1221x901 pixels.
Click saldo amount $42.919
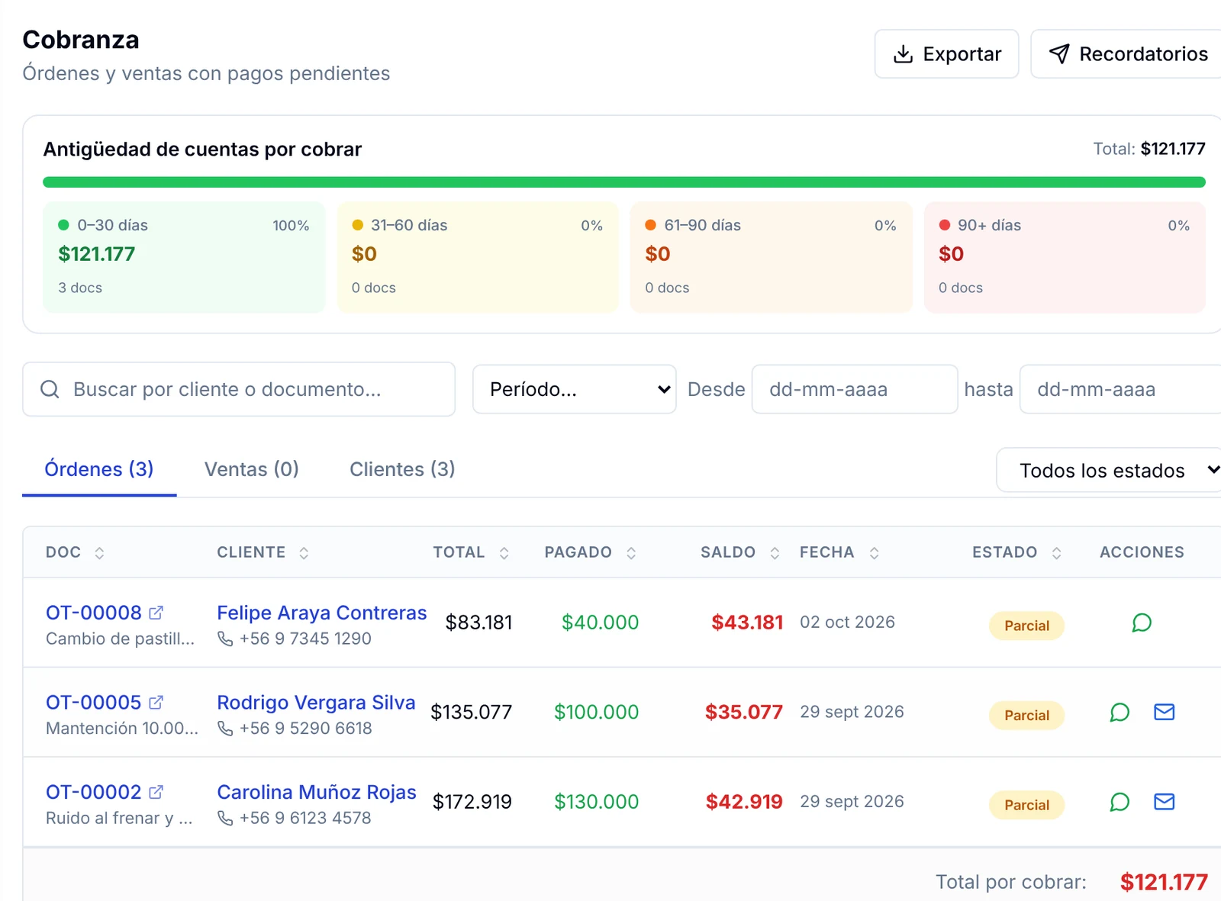[744, 802]
